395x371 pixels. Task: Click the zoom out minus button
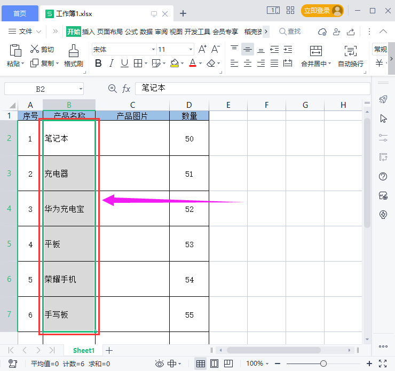pos(278,364)
